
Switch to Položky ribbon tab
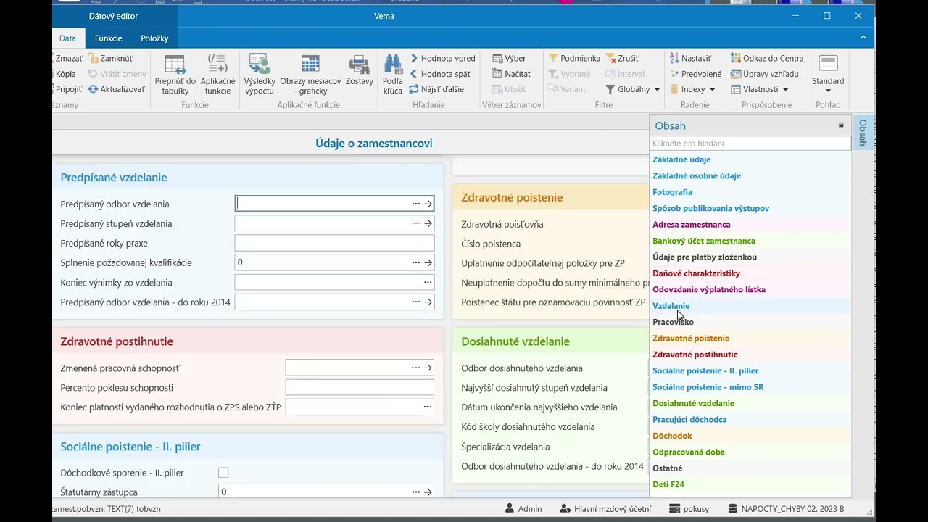click(x=154, y=38)
